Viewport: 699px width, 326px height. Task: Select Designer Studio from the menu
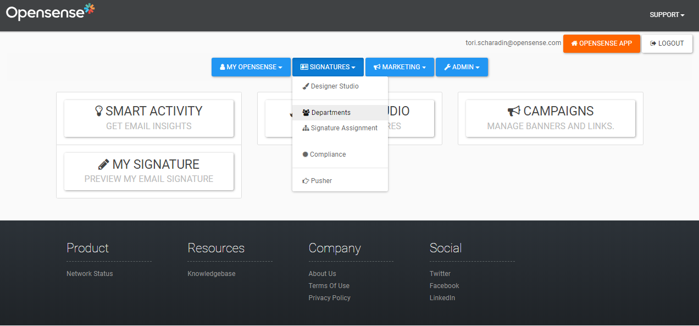click(340, 86)
